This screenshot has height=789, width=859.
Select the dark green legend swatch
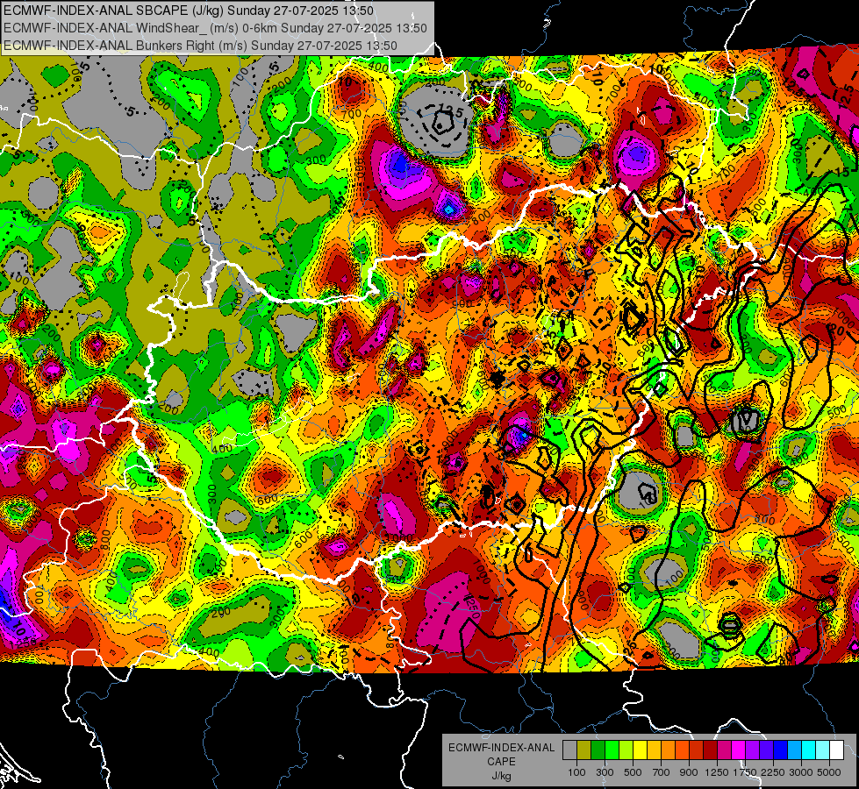pos(598,750)
